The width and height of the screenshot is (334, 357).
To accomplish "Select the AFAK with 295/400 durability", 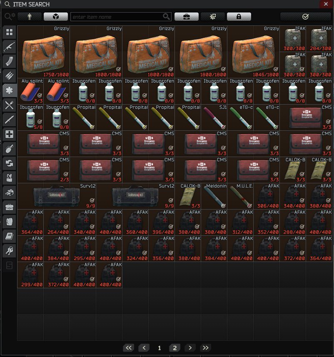I will click(83, 248).
